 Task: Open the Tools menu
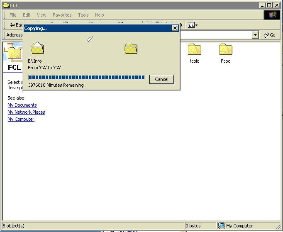click(83, 15)
